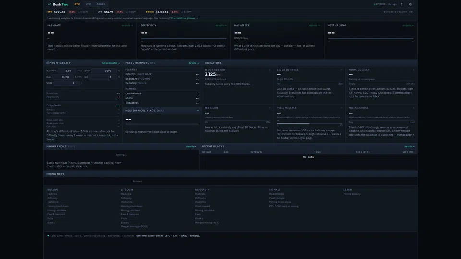This screenshot has width=461, height=259.
Task: Click the methodology link in Mining Stress
Action: coord(405,135)
